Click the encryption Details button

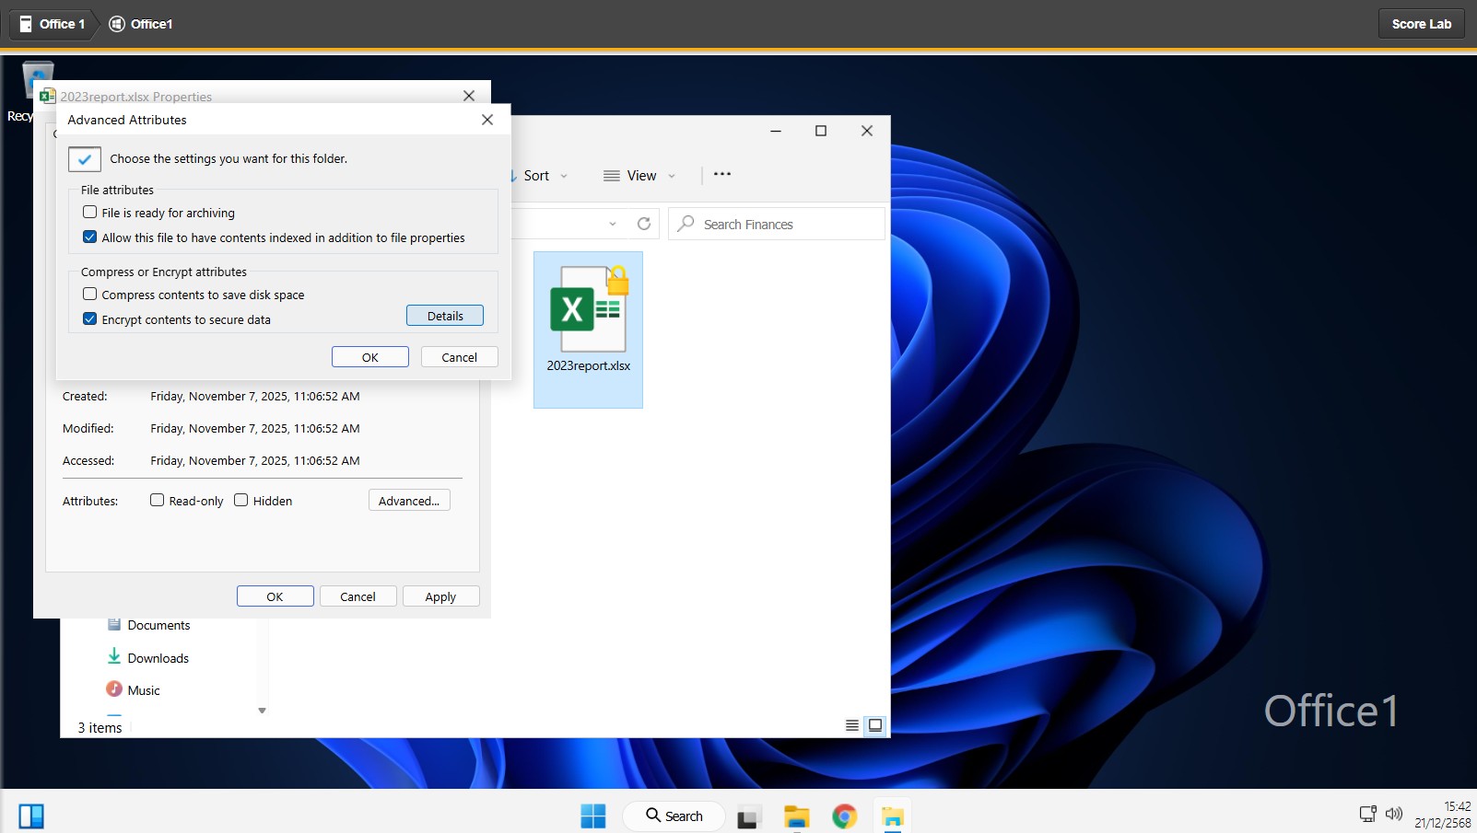[445, 316]
